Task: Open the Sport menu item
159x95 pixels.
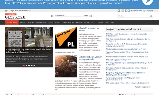Action: click(x=93, y=22)
